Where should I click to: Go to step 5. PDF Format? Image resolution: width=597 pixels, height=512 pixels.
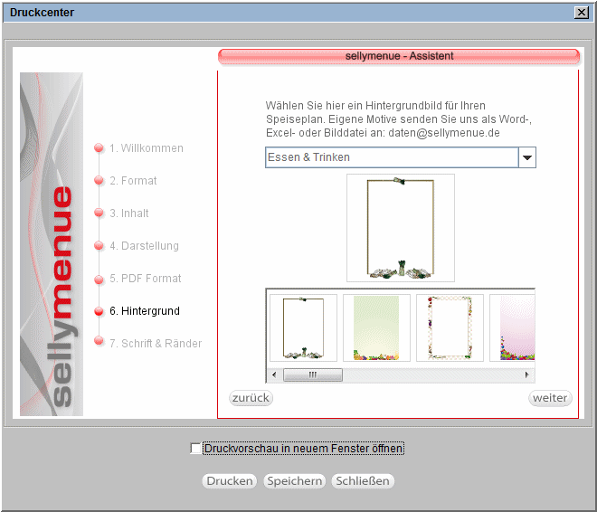pos(146,279)
